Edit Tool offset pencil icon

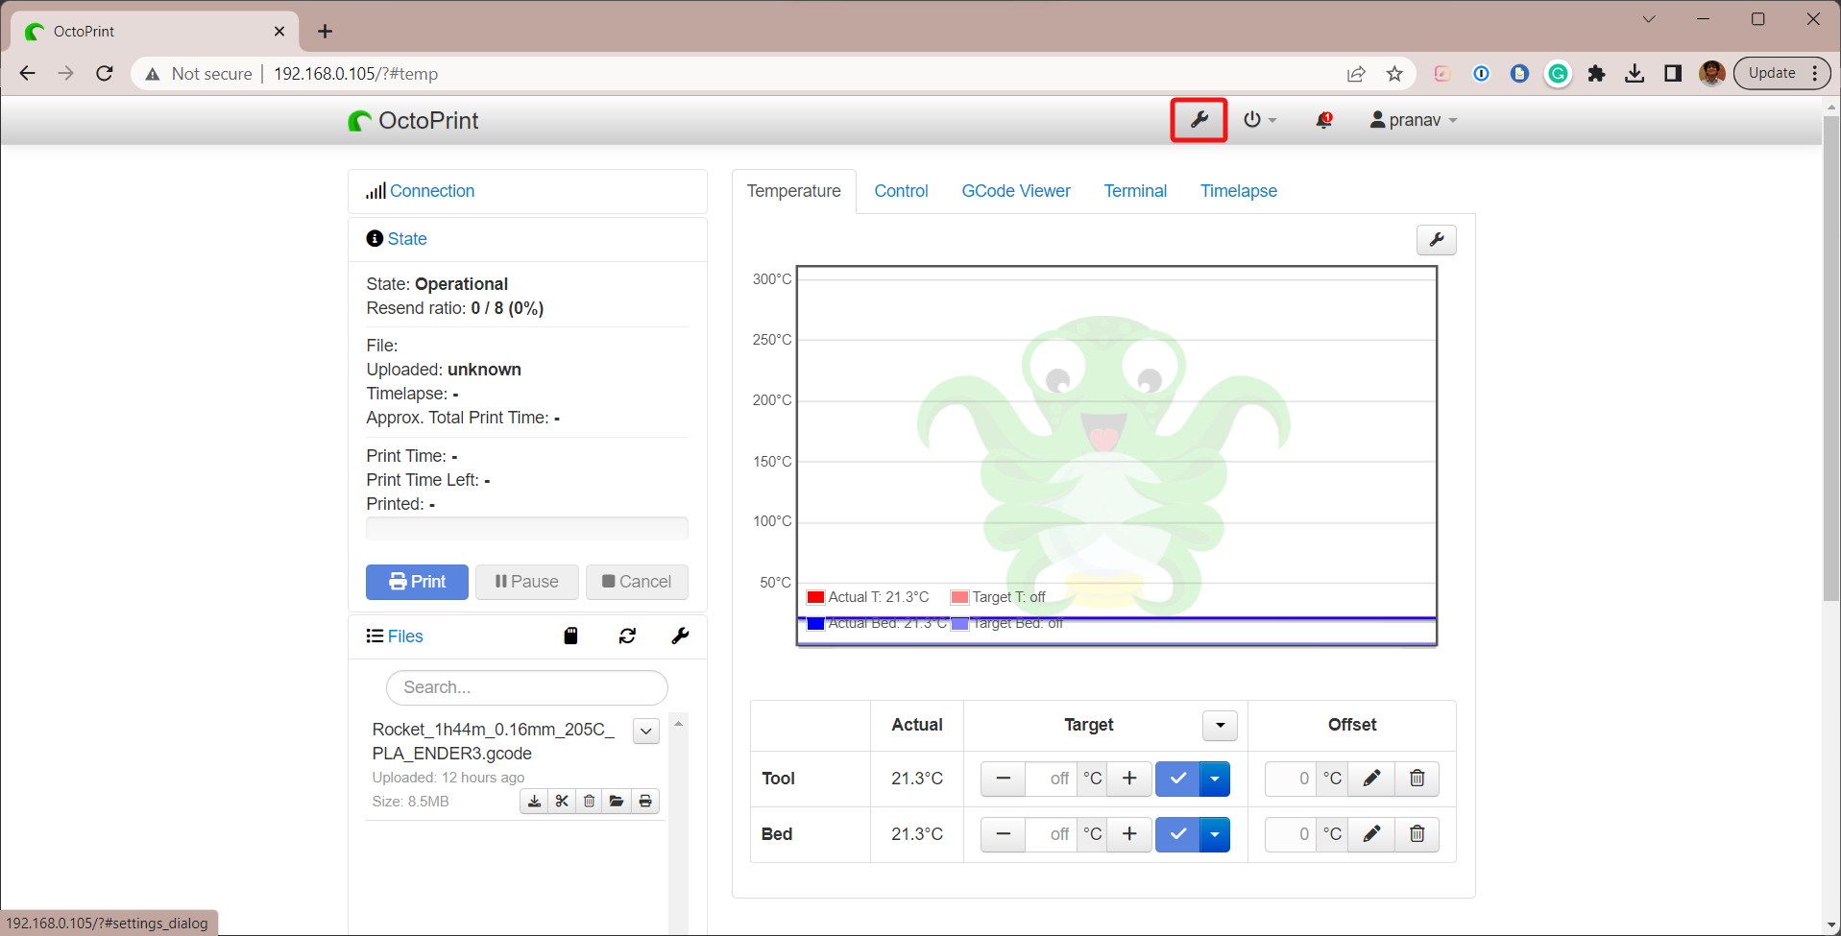point(1371,779)
